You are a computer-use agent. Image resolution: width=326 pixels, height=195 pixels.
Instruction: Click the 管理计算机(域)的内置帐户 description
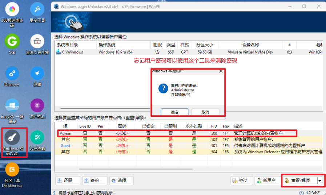pos(258,133)
